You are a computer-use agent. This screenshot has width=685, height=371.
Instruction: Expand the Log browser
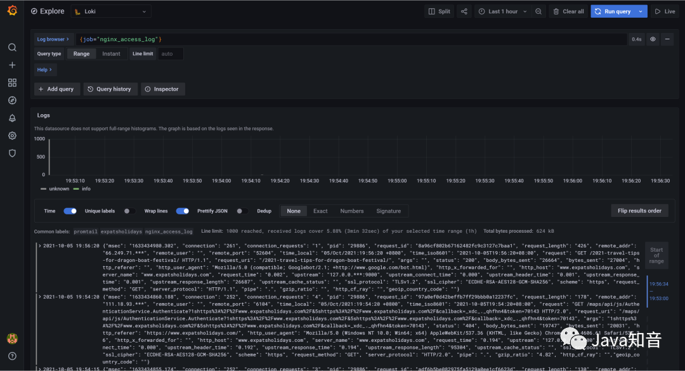point(53,39)
